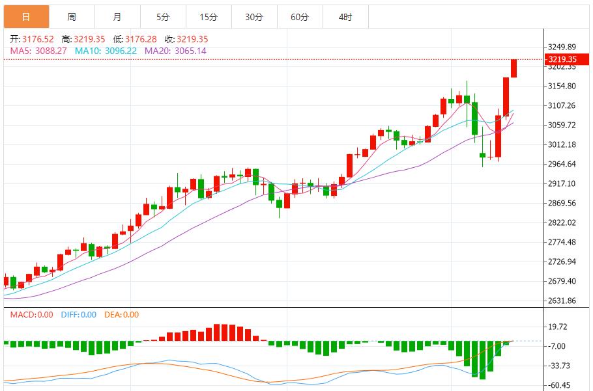This screenshot has width=593, height=391.
Task: Click the MACD:0.00 indicator label
Action: pyautogui.click(x=31, y=315)
